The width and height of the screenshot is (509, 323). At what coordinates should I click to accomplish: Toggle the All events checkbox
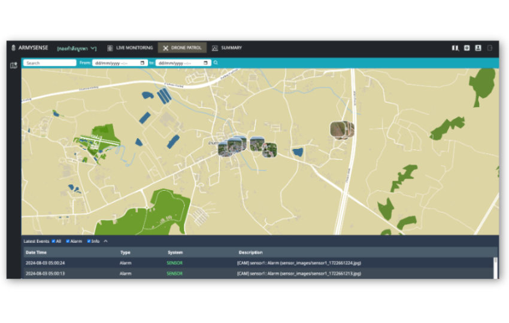pyautogui.click(x=53, y=241)
